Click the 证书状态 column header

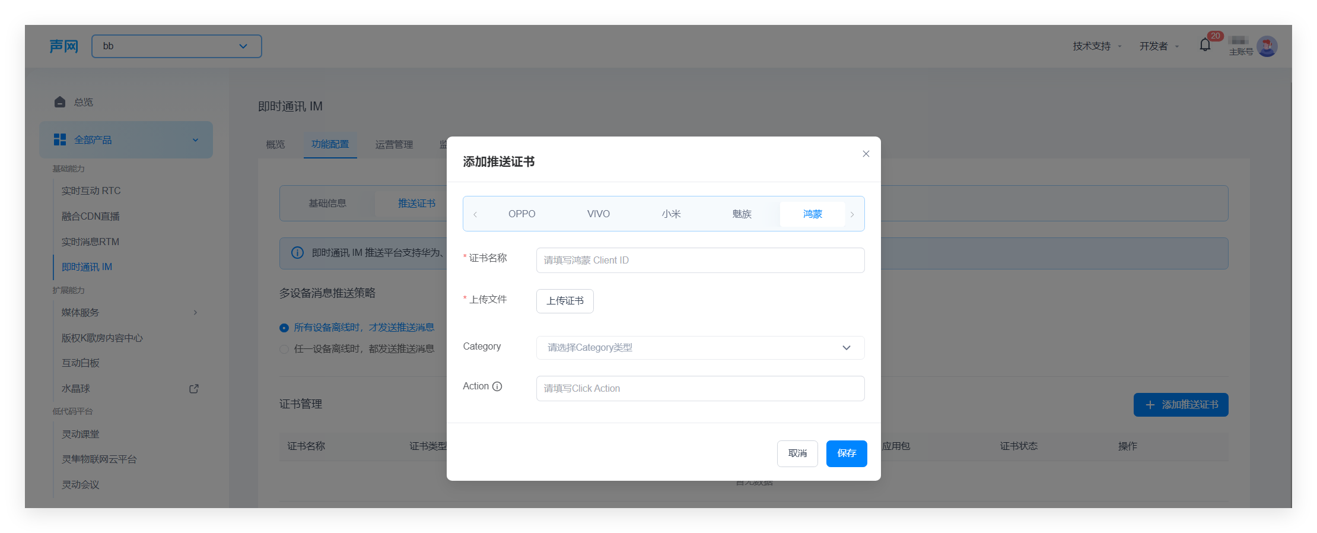[x=1019, y=446]
